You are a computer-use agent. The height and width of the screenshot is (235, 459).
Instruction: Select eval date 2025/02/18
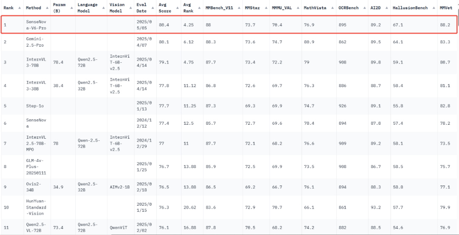point(144,187)
